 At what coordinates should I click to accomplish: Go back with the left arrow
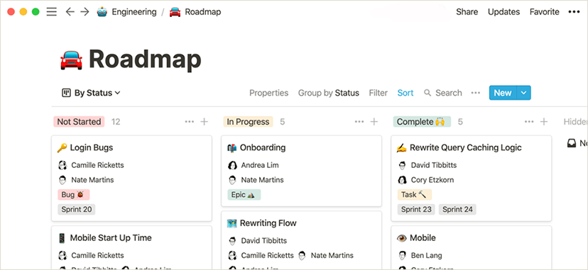[x=70, y=12]
